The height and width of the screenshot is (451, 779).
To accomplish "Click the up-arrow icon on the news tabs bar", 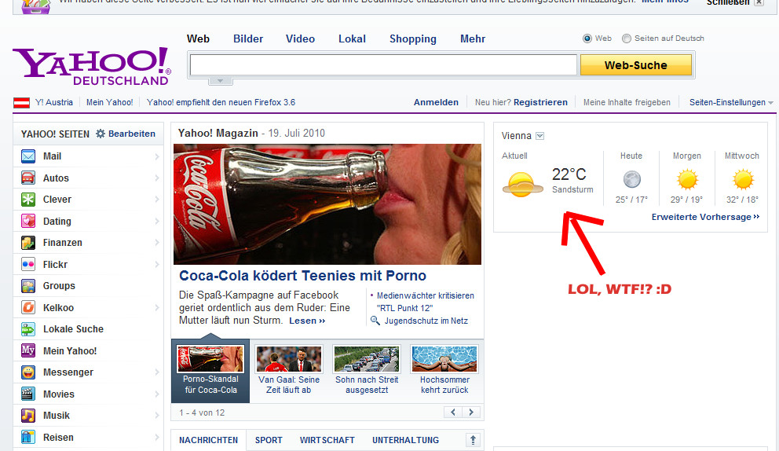I will (x=473, y=440).
